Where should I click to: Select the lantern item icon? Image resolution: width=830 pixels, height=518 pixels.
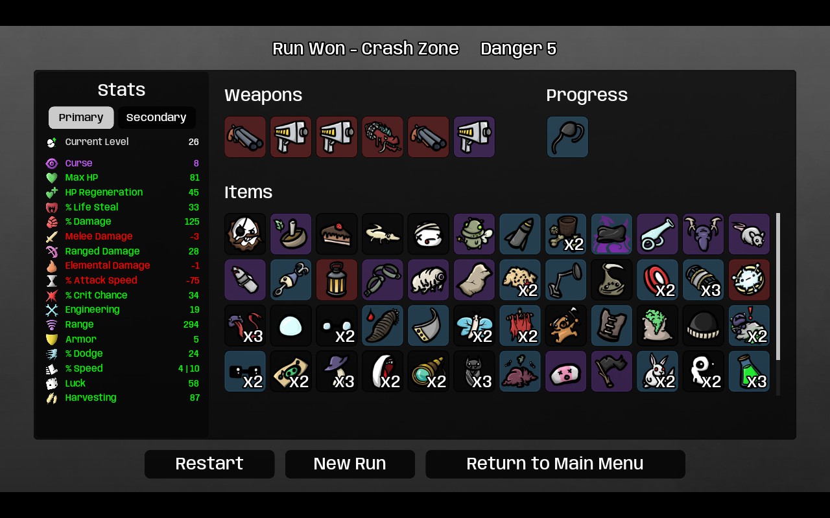click(337, 280)
